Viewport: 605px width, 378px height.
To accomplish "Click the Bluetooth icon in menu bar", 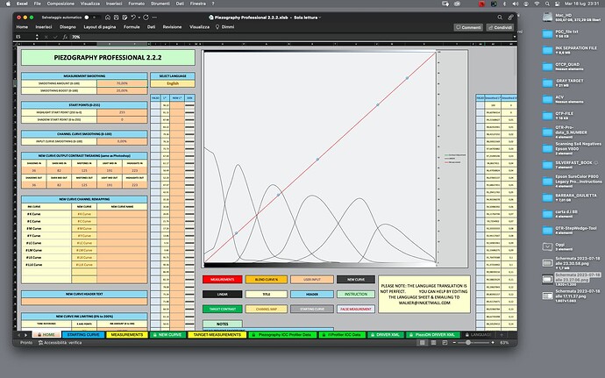I will pos(504,4).
